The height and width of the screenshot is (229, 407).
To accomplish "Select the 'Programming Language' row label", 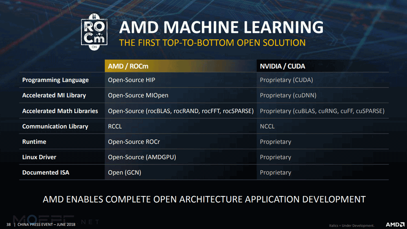I will (55, 80).
